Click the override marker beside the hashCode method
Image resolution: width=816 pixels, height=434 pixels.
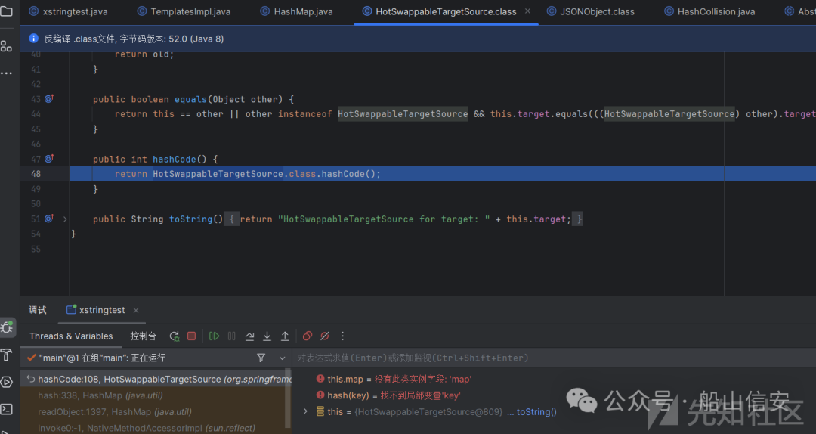(49, 158)
